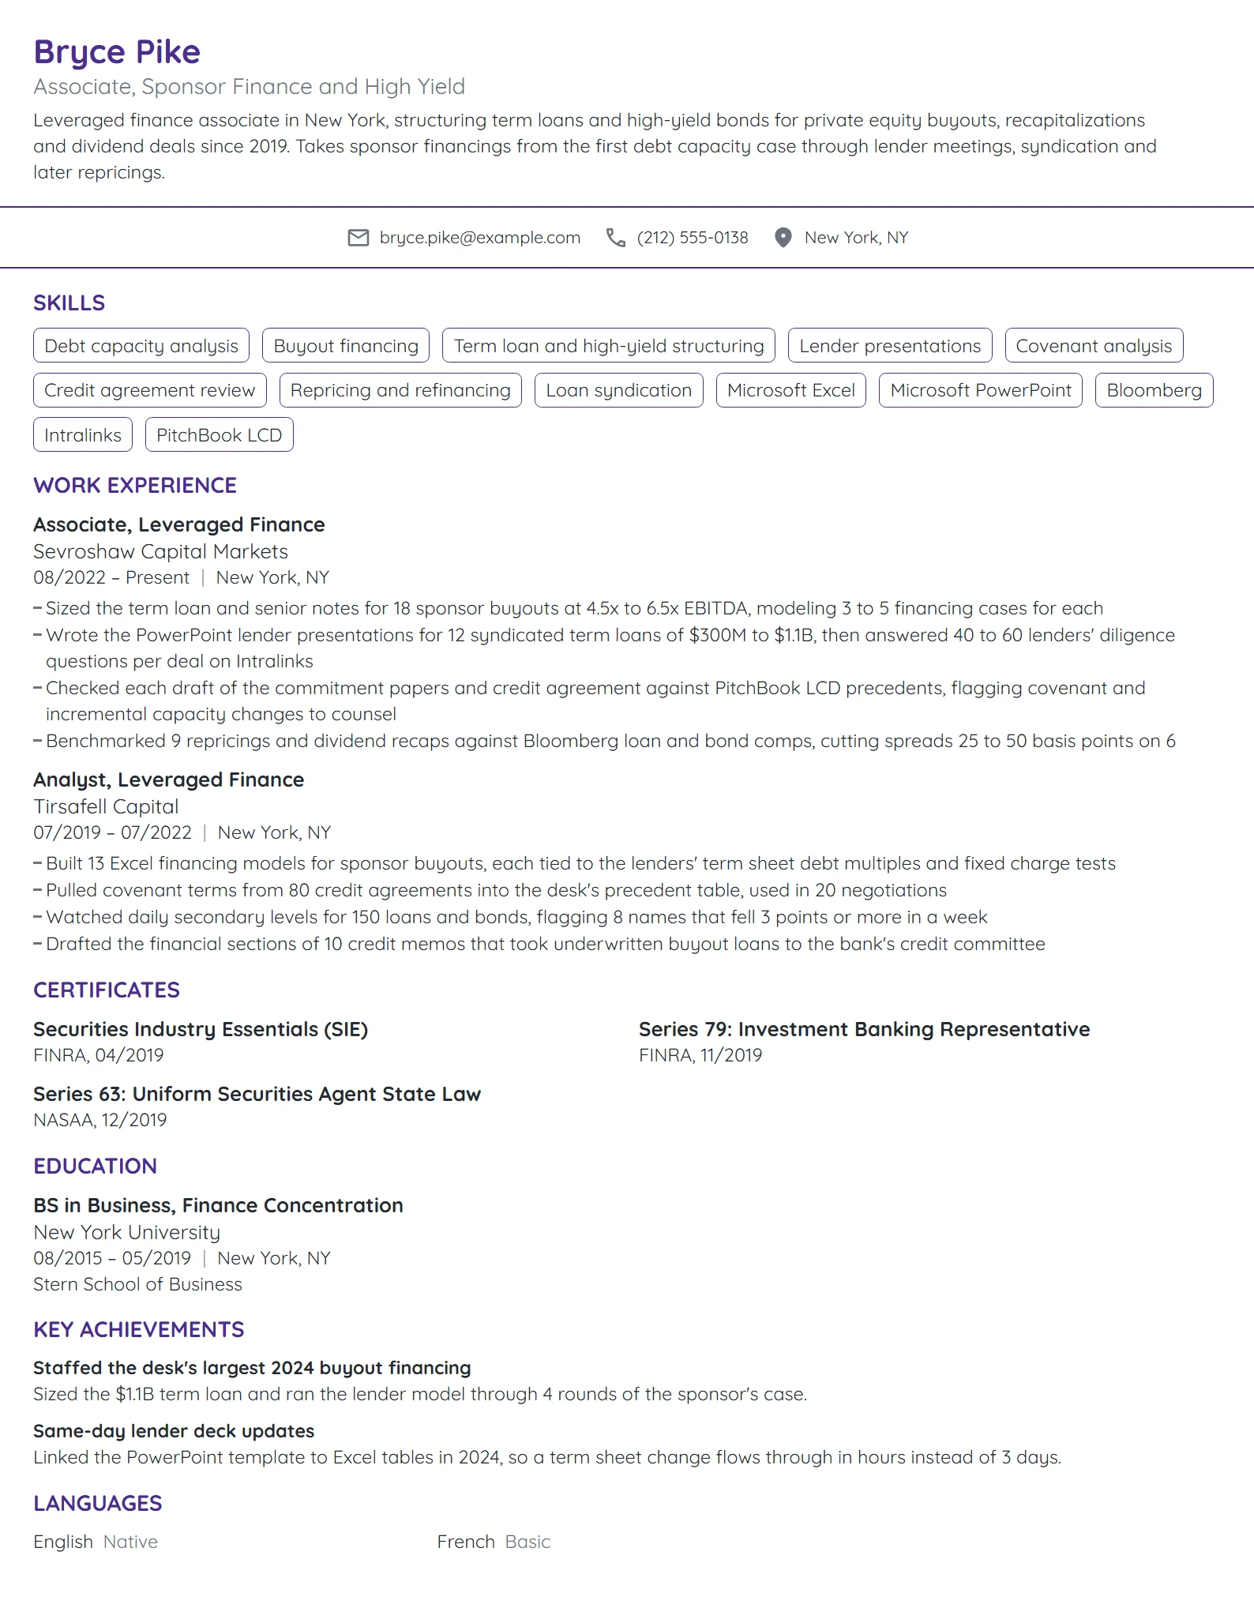Select the Microsoft Excel skill tag
This screenshot has height=1623, width=1254.
791,390
